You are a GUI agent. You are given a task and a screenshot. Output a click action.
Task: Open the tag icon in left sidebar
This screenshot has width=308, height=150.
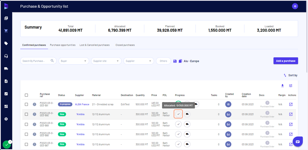(6, 43)
